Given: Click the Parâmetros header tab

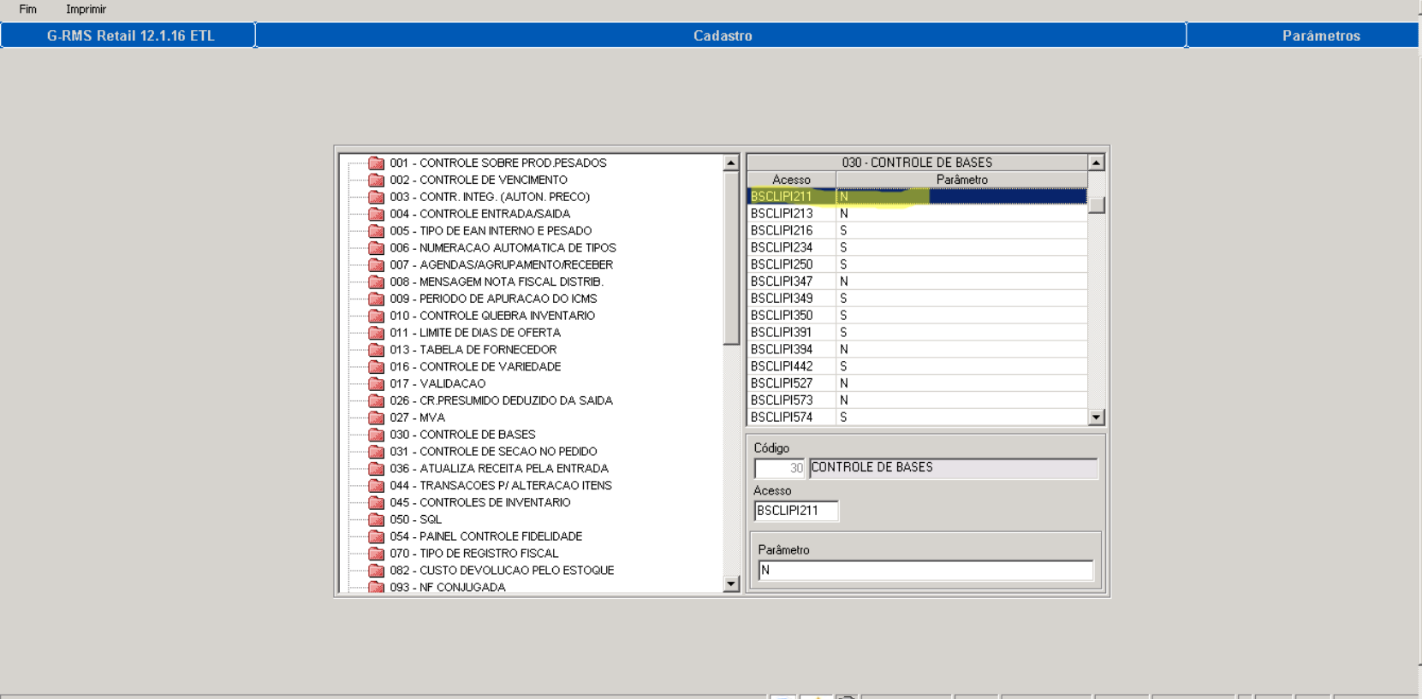Looking at the screenshot, I should pyautogui.click(x=1303, y=35).
